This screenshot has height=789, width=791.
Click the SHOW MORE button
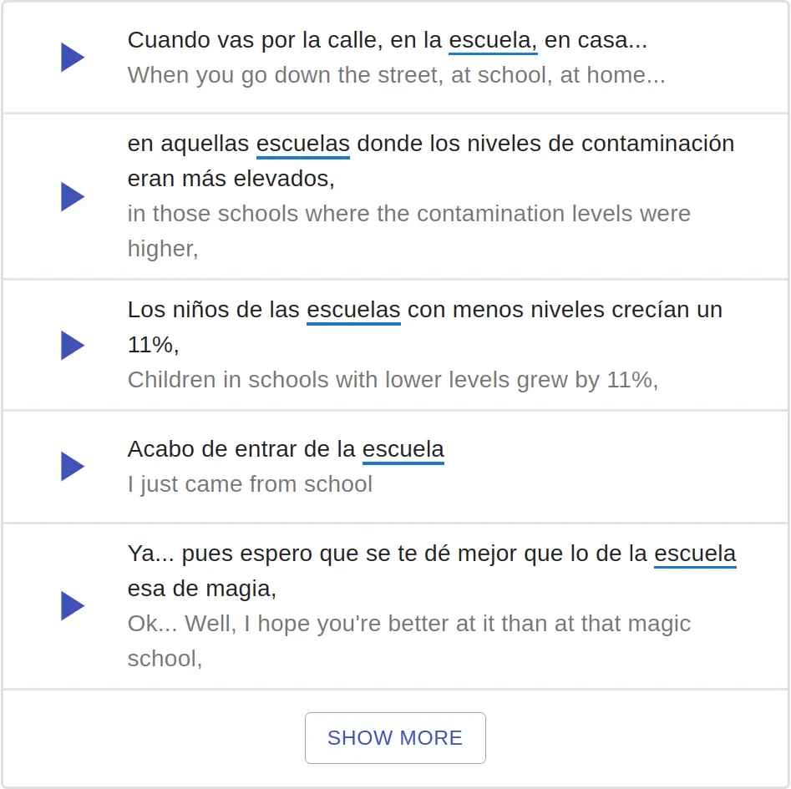(395, 738)
